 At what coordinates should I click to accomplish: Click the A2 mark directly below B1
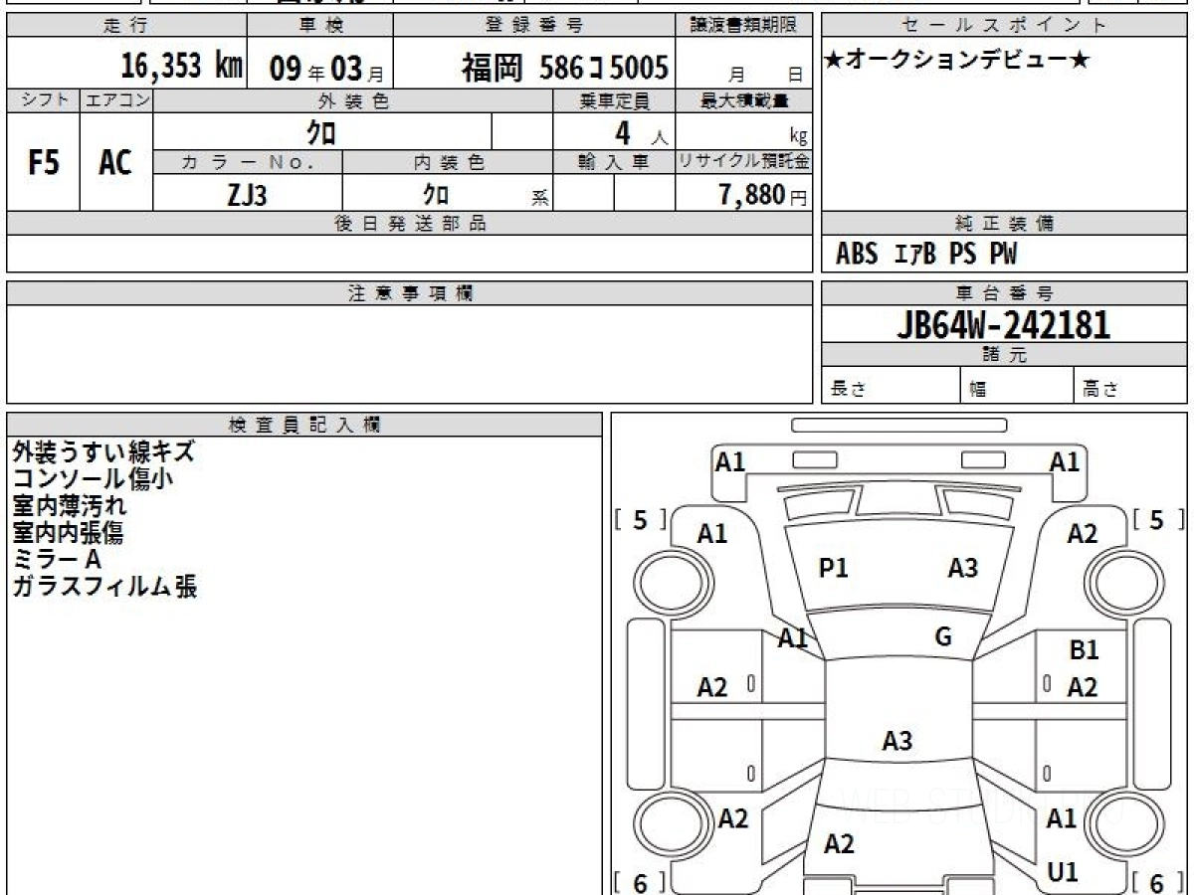click(1083, 686)
